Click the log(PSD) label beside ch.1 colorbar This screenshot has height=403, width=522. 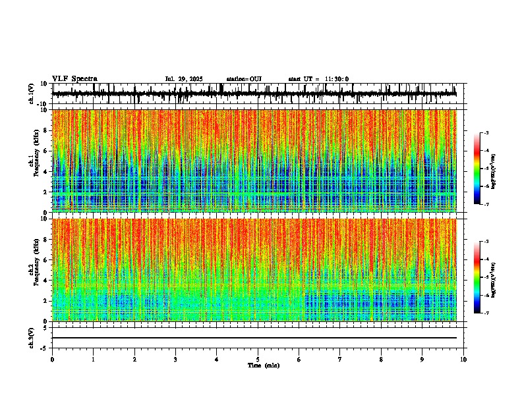point(494,171)
